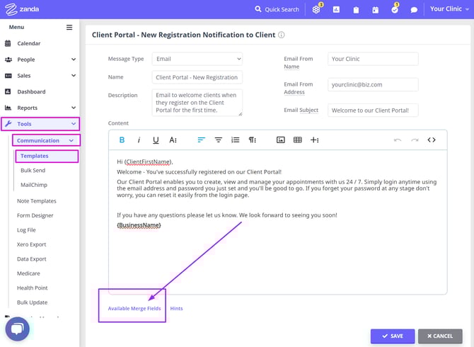
Task: Open the tasks checkmark icon in header
Action: [395, 10]
